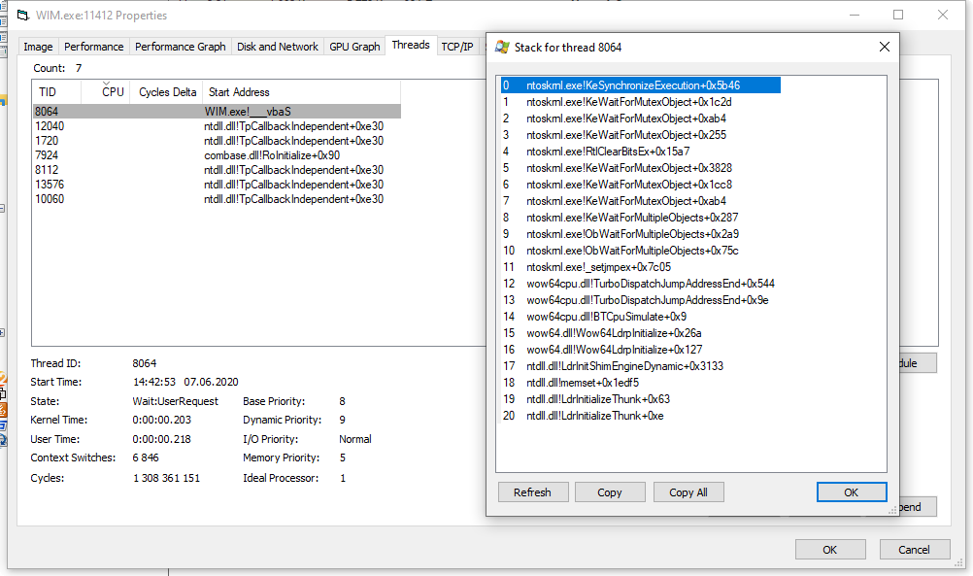
Task: Select stack frame 19 LdrInitializeThunk+0x63
Action: tap(640, 399)
